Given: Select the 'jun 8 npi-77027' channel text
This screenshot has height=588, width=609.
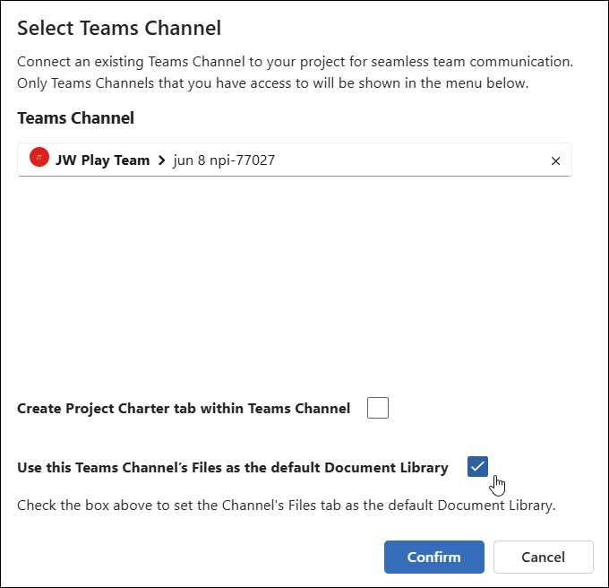Looking at the screenshot, I should (224, 160).
